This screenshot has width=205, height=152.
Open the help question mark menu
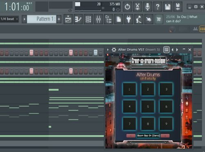coord(157,7)
